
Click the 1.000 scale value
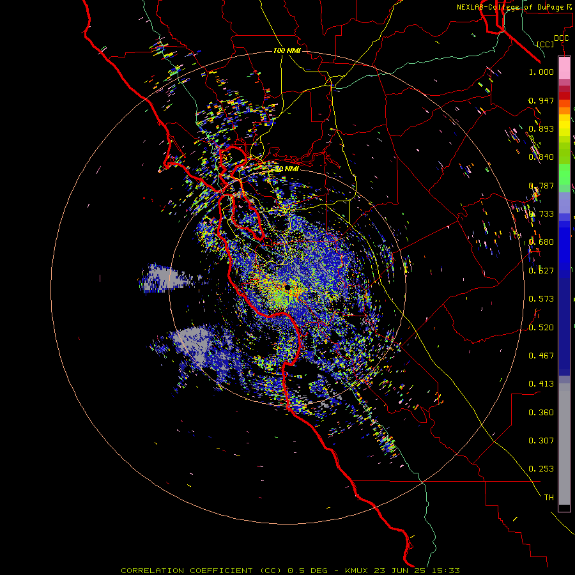(541, 72)
